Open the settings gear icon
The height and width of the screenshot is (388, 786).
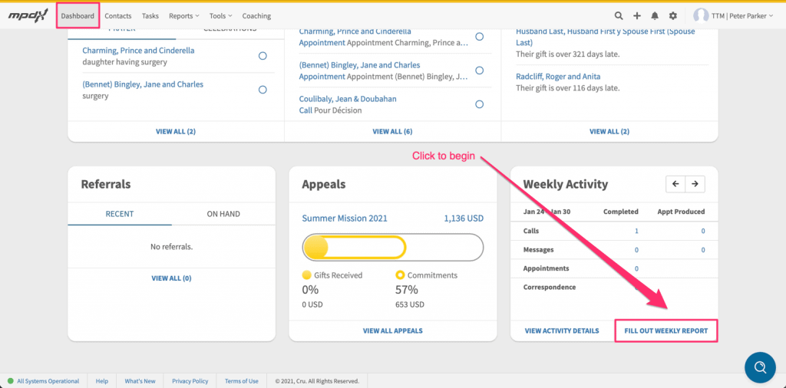tap(672, 16)
